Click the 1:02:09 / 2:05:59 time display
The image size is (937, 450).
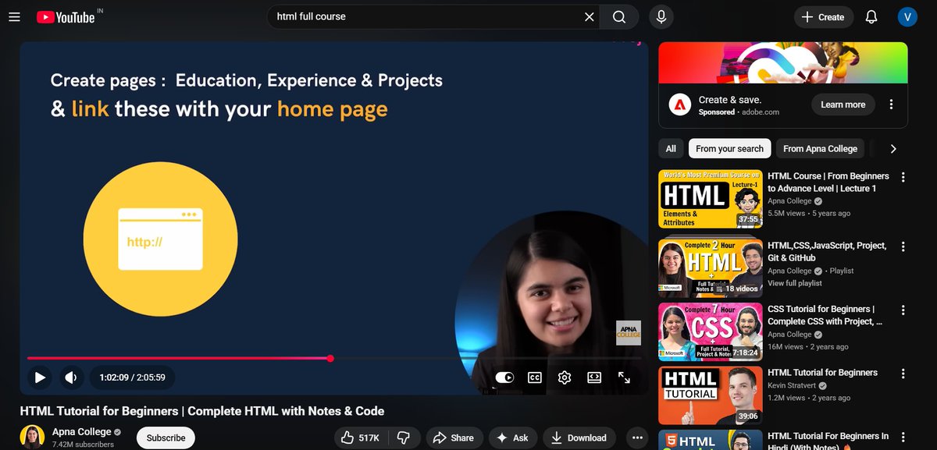coord(132,377)
